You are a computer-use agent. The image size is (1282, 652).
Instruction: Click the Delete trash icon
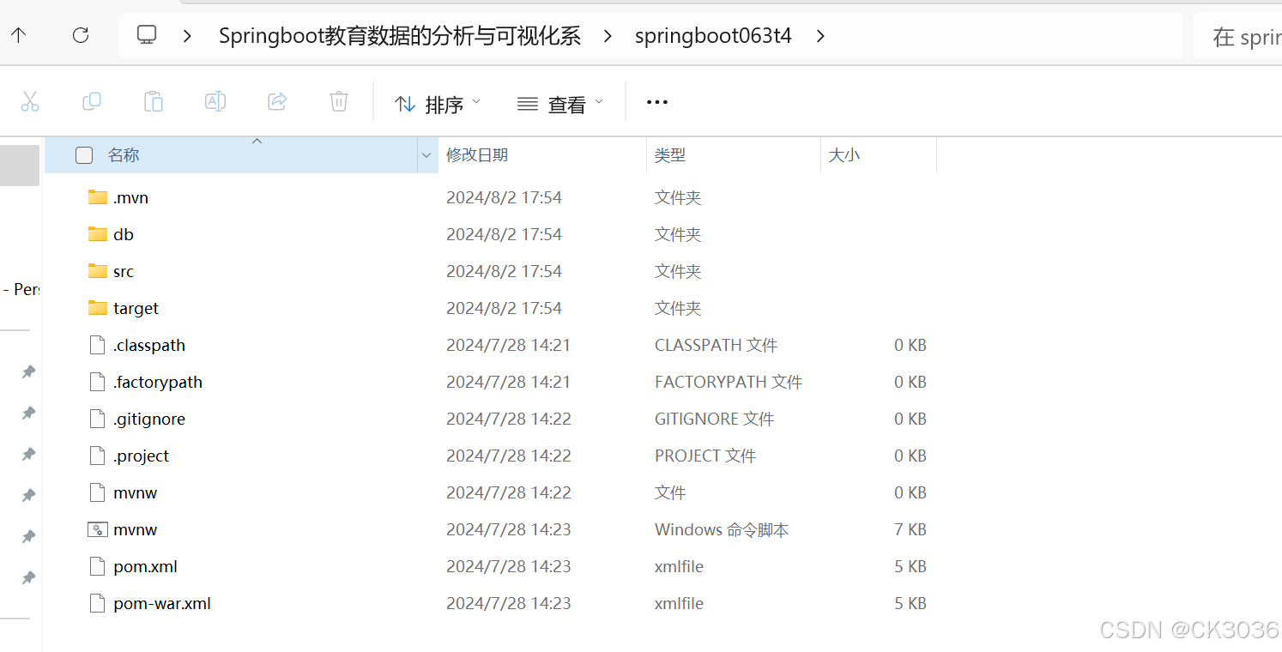click(x=338, y=101)
